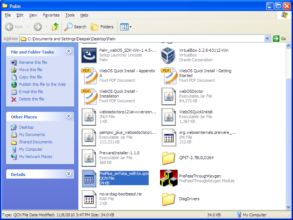Click Publish this file to the Web
This screenshot has height=220, width=293.
42,84
